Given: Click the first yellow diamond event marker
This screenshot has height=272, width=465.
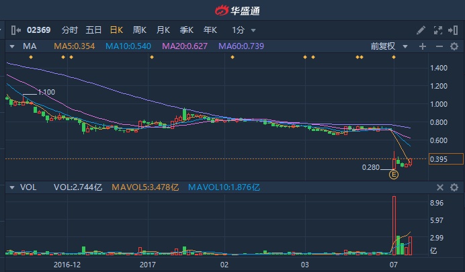Looking at the screenshot, I should pos(31,57).
